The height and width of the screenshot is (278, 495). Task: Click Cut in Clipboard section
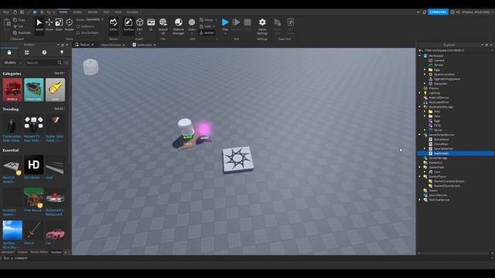19,26
